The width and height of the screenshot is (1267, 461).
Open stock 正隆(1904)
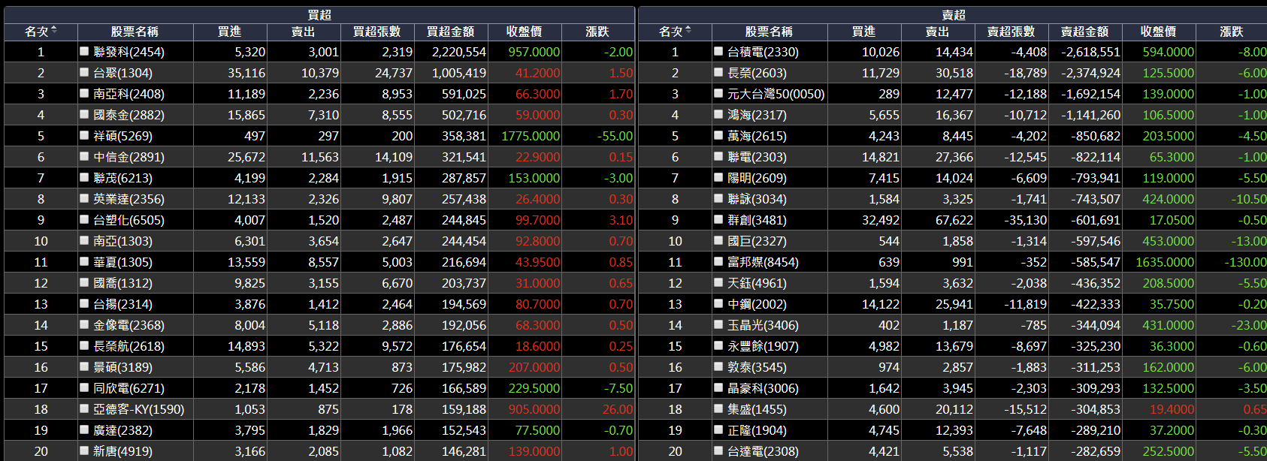[757, 430]
